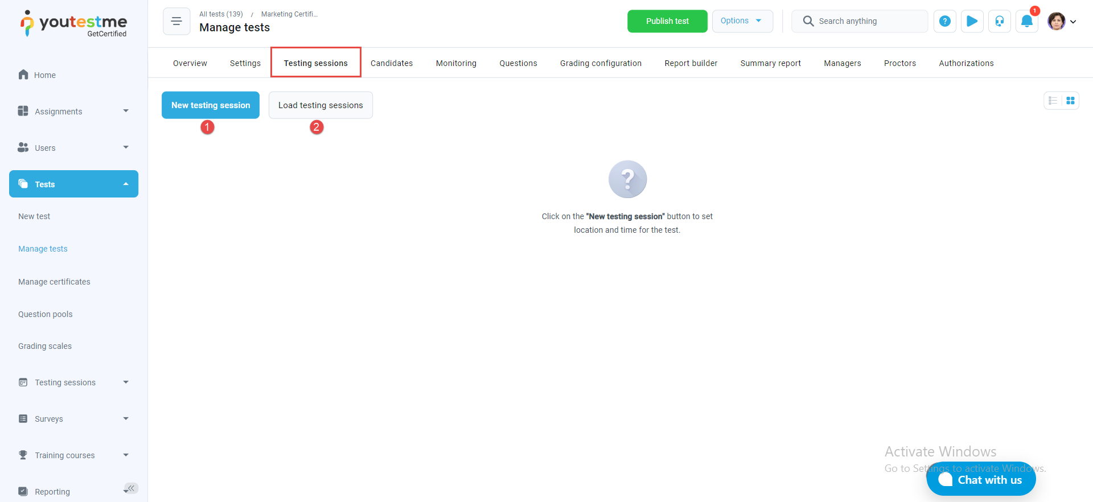Click the help question mark icon
Image resolution: width=1093 pixels, height=502 pixels.
(944, 21)
